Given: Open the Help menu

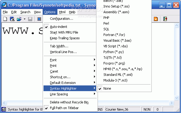Looking at the screenshot, I should (x=72, y=12).
